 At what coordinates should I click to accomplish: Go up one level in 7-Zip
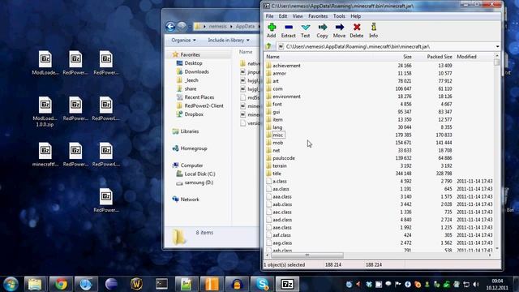(268, 46)
